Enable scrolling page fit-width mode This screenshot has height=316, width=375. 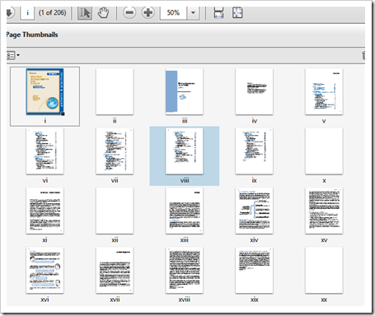coord(218,13)
